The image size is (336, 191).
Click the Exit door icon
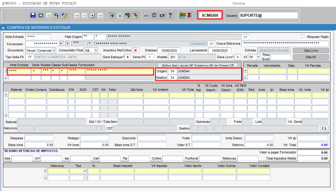(190, 16)
